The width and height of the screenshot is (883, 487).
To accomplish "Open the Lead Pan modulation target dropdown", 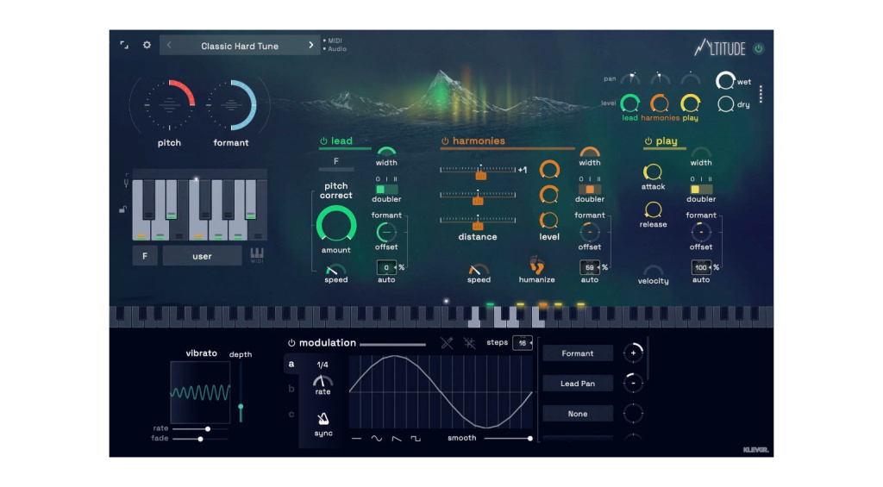I will coord(578,384).
